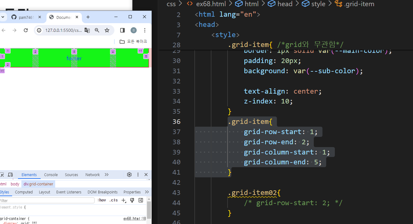The height and width of the screenshot is (224, 413).
Task: Open the Layout pane tab
Action: click(x=44, y=192)
